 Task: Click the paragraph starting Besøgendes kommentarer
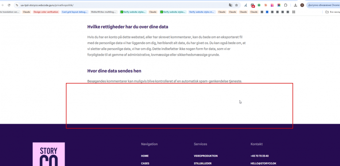165,81
